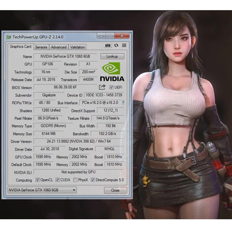Open the hamburger menu icon
The height and width of the screenshot is (232, 232).
124,45
